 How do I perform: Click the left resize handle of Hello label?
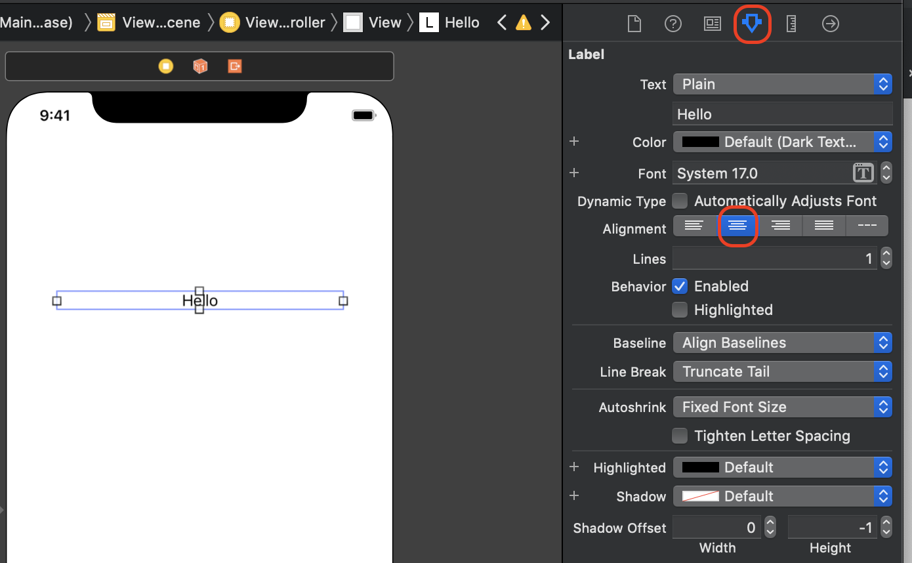click(56, 301)
